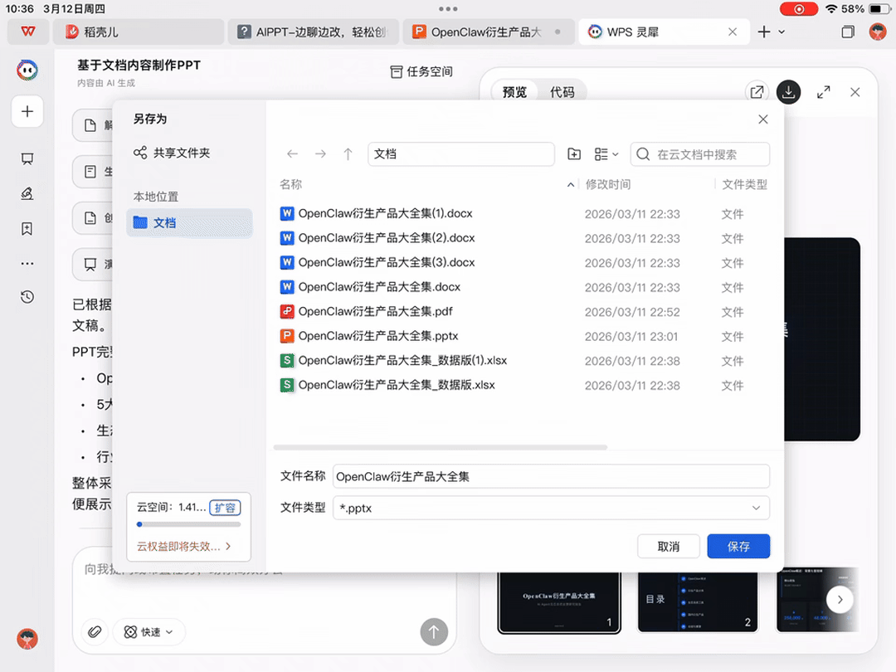
Task: Start a new chat with the plus icon
Action: pos(27,111)
